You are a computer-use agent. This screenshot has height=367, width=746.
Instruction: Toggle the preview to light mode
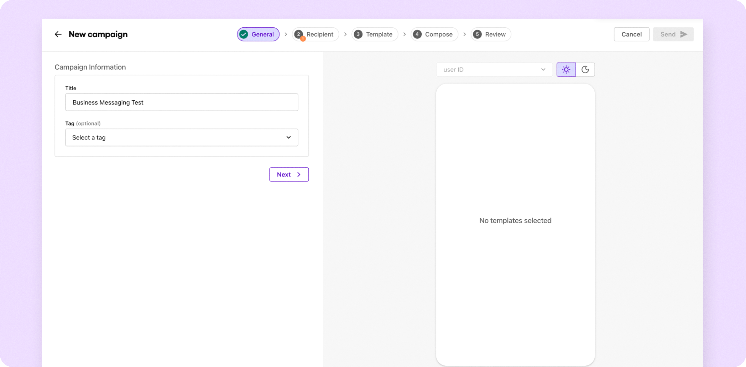[566, 69]
